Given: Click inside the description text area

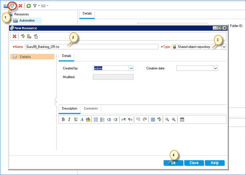Looking at the screenshot, I should 143,136.
